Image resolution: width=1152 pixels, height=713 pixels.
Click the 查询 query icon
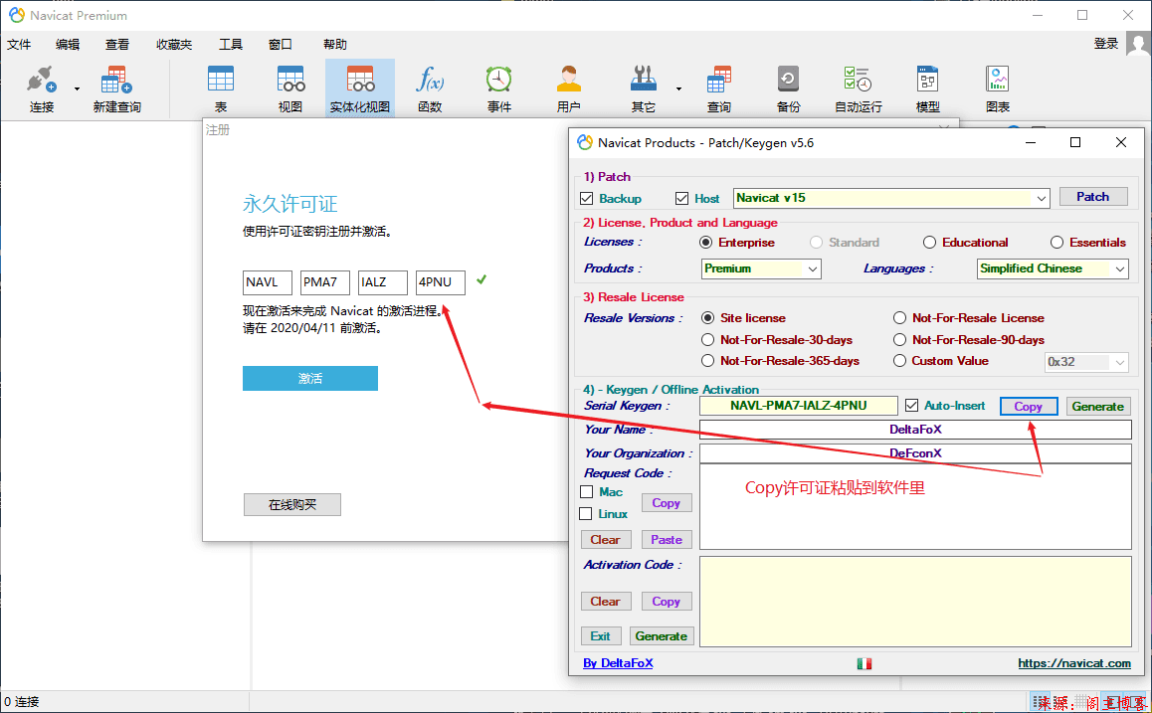click(718, 80)
